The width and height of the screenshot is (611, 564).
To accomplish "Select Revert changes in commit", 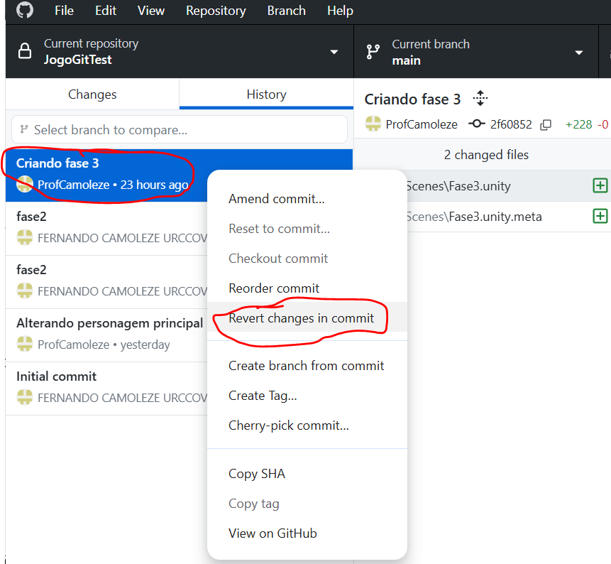I will (x=301, y=318).
